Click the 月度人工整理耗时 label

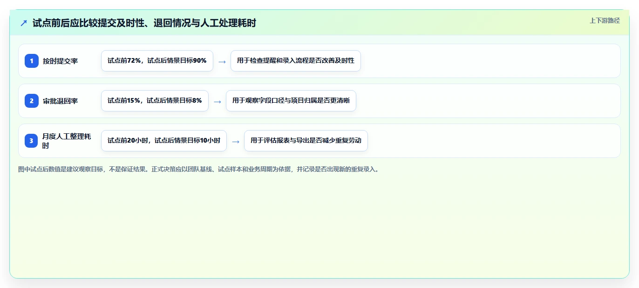[67, 141]
